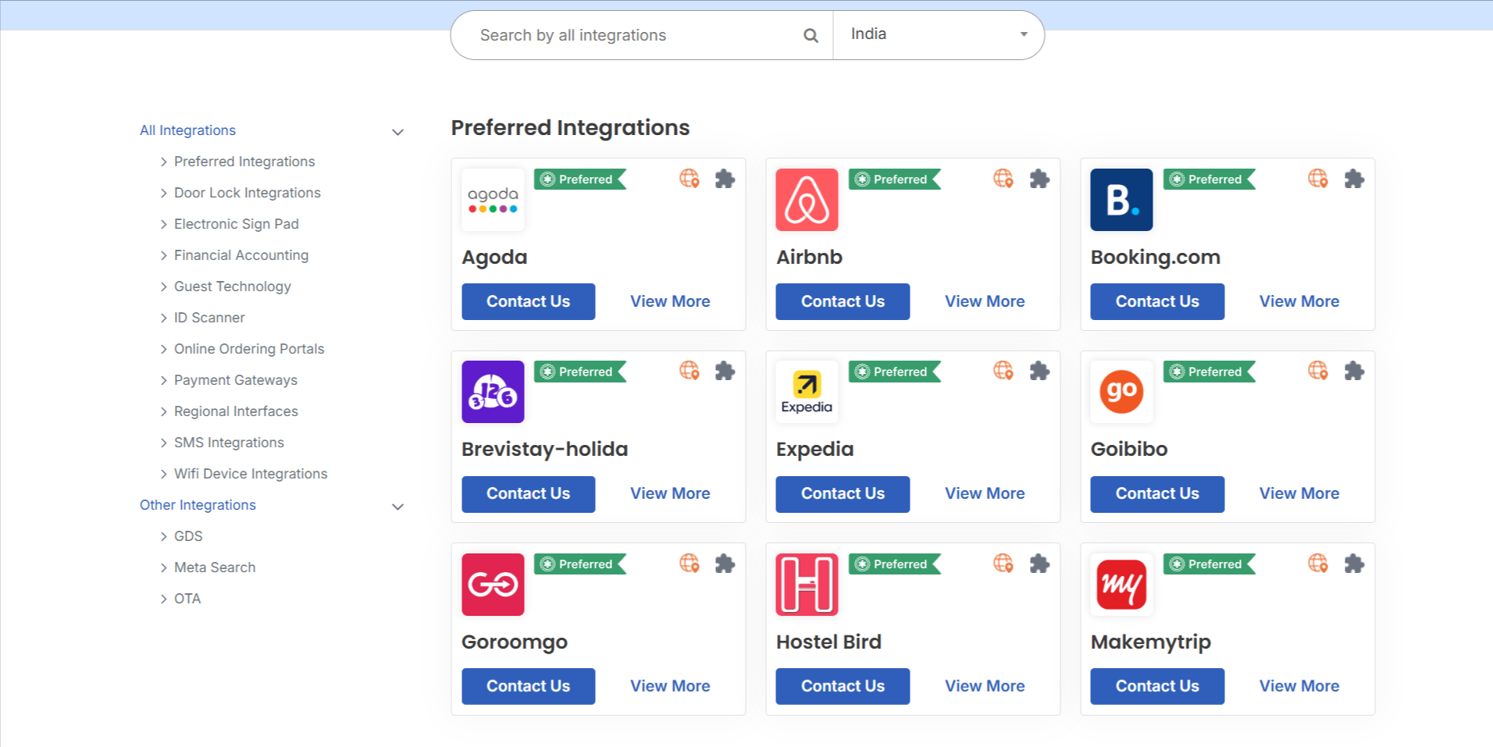Click View More on Goibibo card
The height and width of the screenshot is (747, 1493).
(x=1299, y=493)
